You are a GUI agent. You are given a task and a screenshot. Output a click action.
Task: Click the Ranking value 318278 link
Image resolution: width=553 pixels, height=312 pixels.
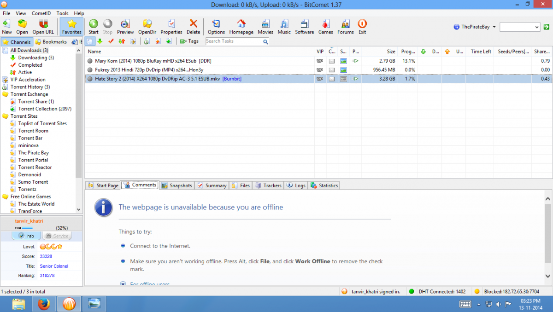pyautogui.click(x=47, y=276)
